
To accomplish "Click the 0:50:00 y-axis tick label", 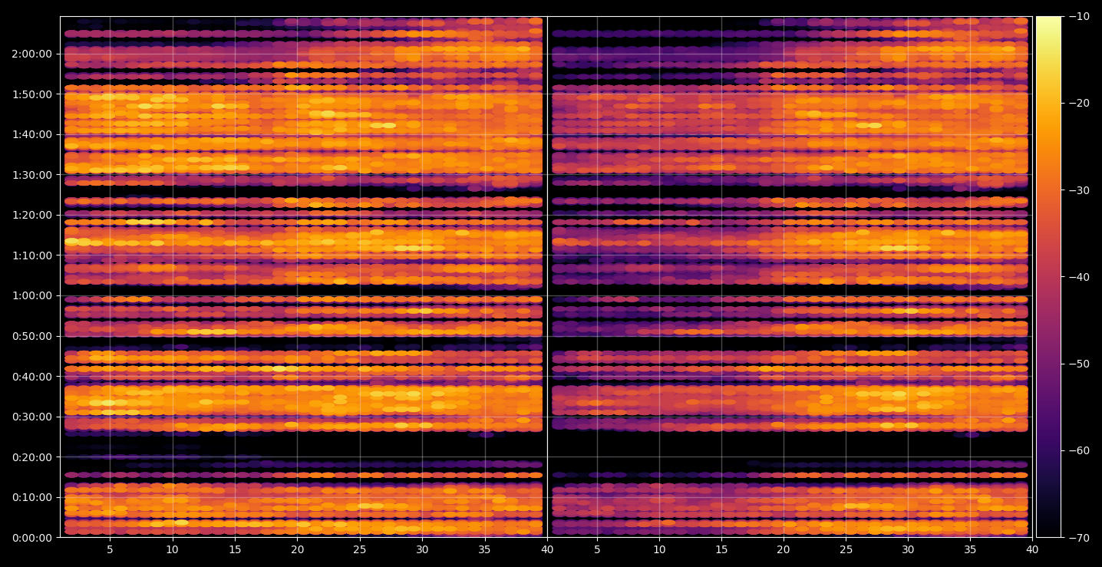I will 32,336.
